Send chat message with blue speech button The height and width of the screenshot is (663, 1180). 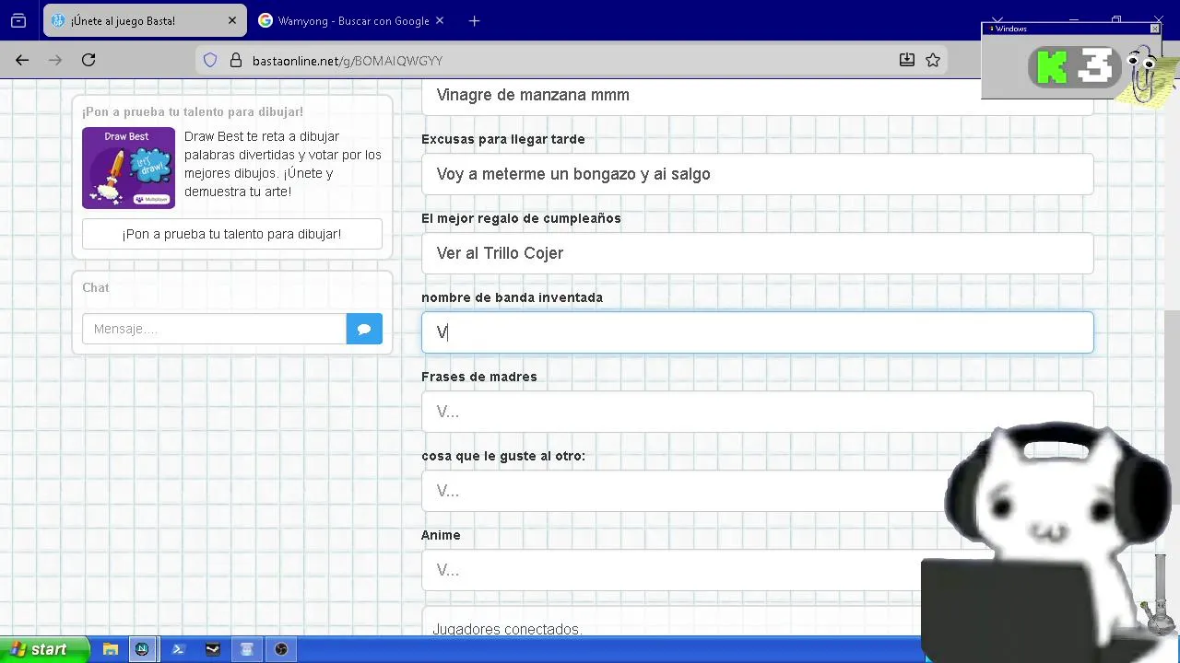[364, 329]
